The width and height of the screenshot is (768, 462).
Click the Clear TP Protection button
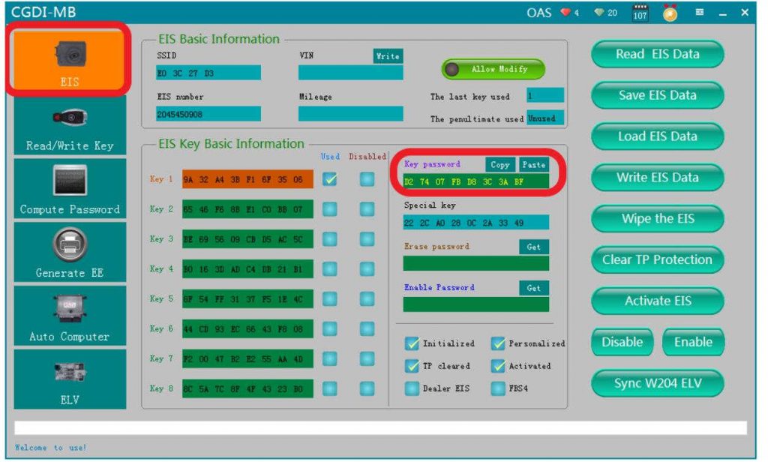pyautogui.click(x=657, y=259)
